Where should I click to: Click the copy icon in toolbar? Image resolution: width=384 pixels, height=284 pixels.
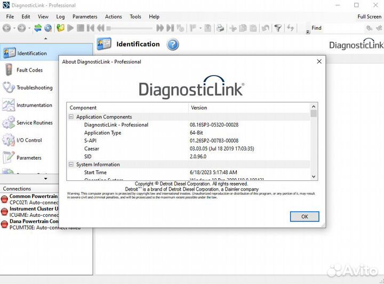coord(243,28)
